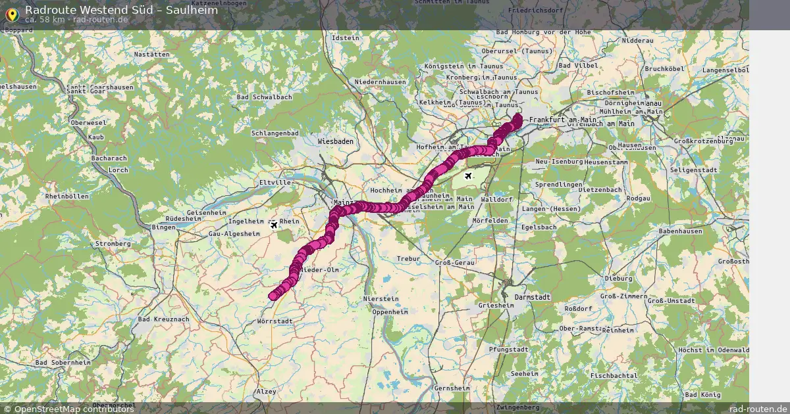The image size is (790, 414).
Task: Click the Oppenheim town label
Action: click(390, 312)
